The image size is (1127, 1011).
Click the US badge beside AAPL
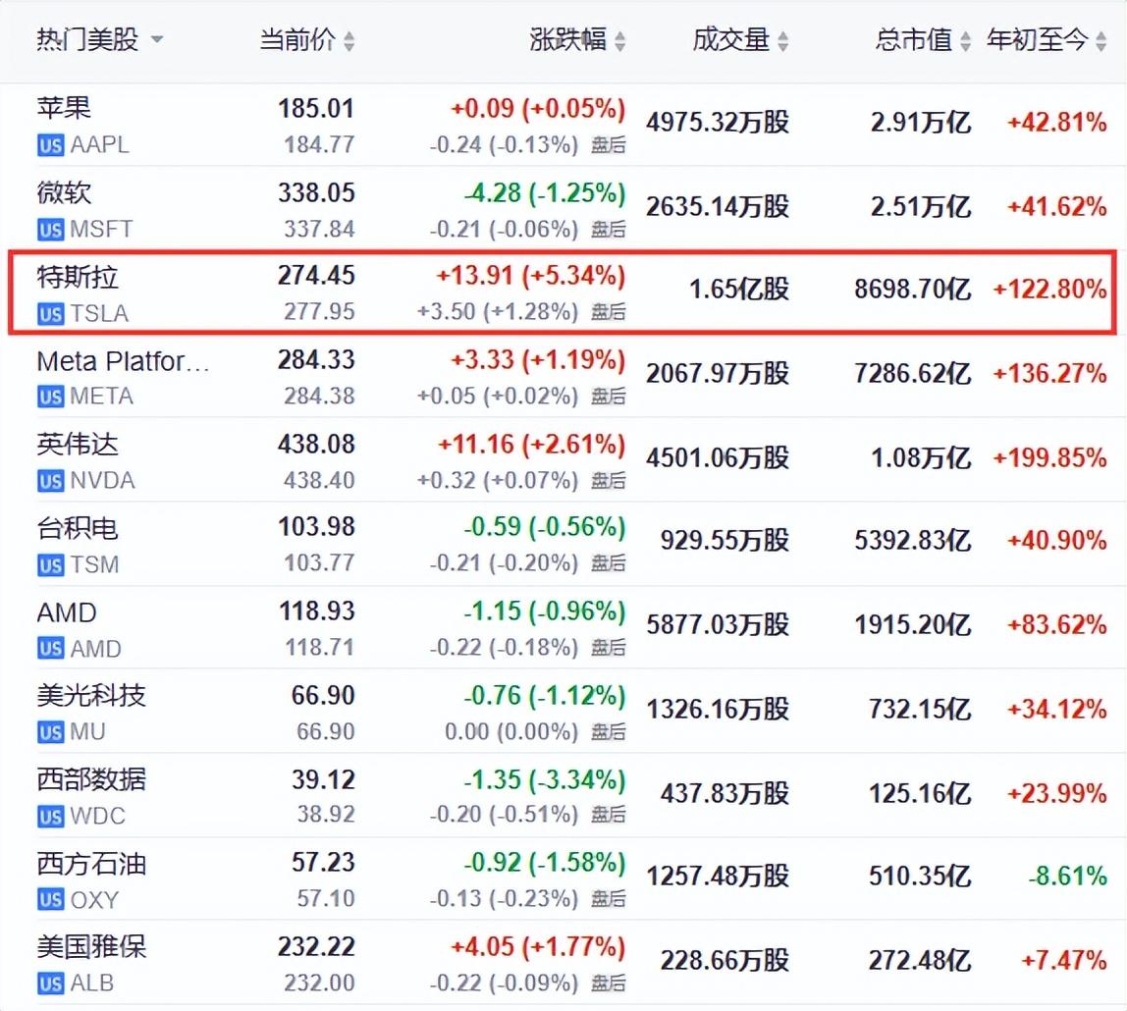tap(50, 146)
